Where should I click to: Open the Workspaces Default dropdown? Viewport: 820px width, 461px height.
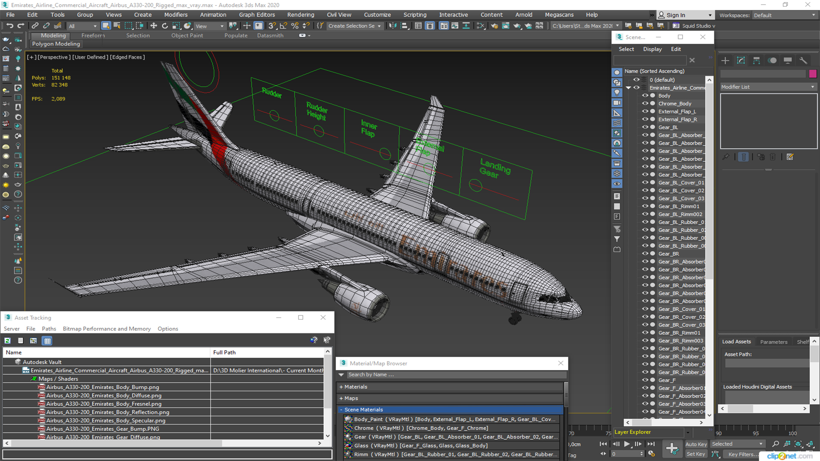click(x=784, y=15)
